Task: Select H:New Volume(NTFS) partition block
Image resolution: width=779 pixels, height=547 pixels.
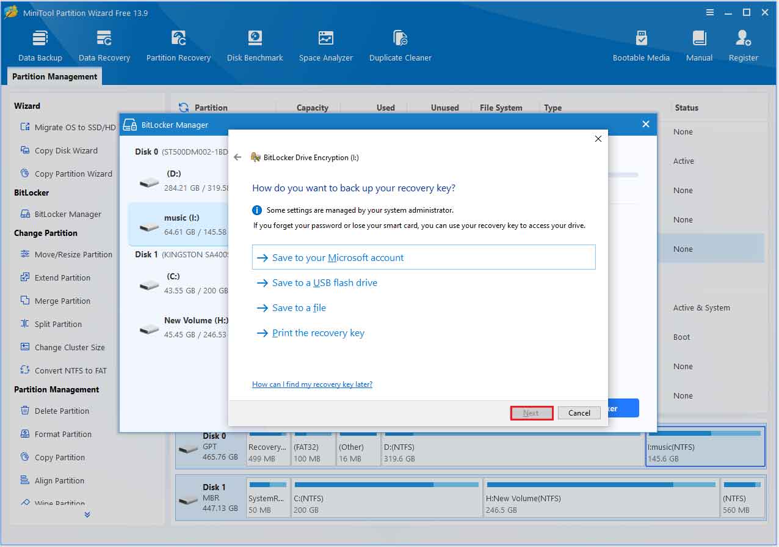Action: (601, 499)
